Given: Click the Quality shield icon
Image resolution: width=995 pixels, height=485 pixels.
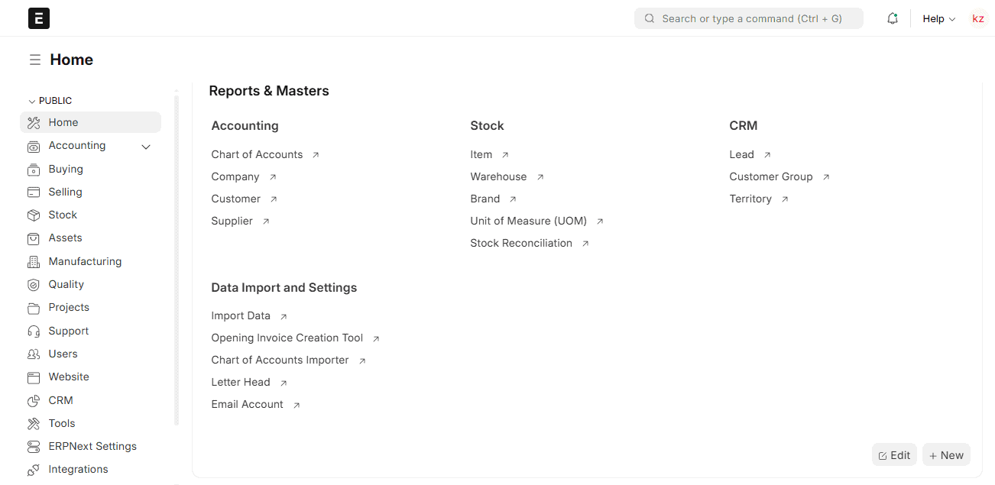Looking at the screenshot, I should [34, 285].
